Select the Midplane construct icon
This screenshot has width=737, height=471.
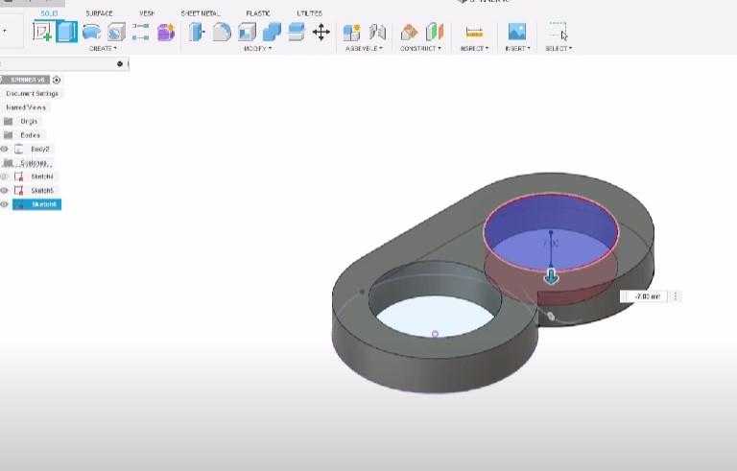point(435,32)
